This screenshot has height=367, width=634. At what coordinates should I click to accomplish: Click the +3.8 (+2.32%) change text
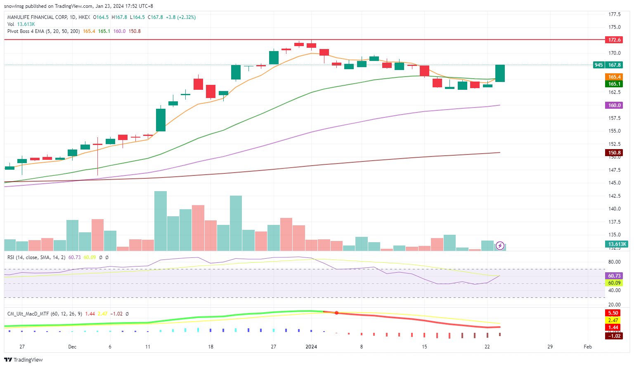(181, 17)
